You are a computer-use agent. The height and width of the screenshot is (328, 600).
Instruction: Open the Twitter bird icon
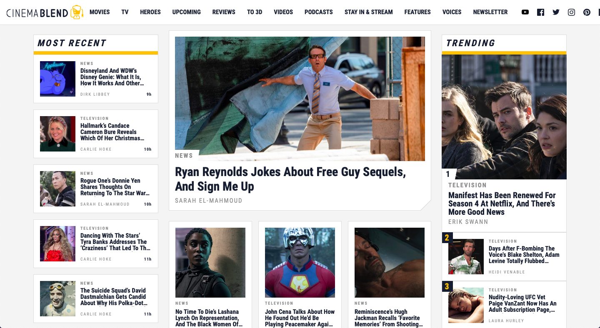(556, 12)
